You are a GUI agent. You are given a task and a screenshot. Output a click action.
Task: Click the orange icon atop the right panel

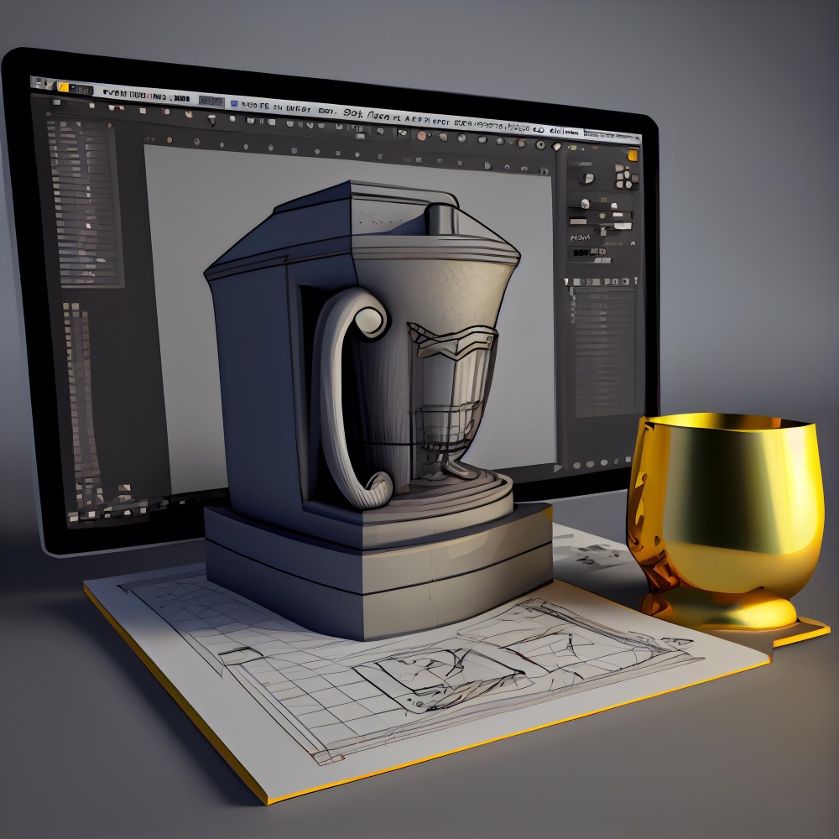[x=633, y=155]
